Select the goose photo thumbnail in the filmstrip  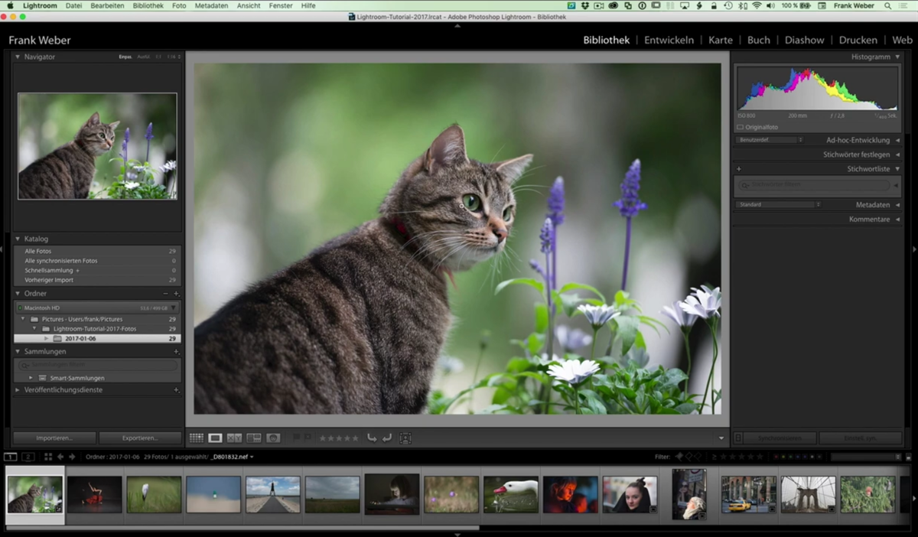coord(510,493)
